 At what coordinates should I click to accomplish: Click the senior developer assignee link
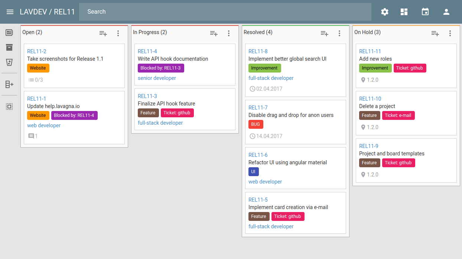point(157,78)
